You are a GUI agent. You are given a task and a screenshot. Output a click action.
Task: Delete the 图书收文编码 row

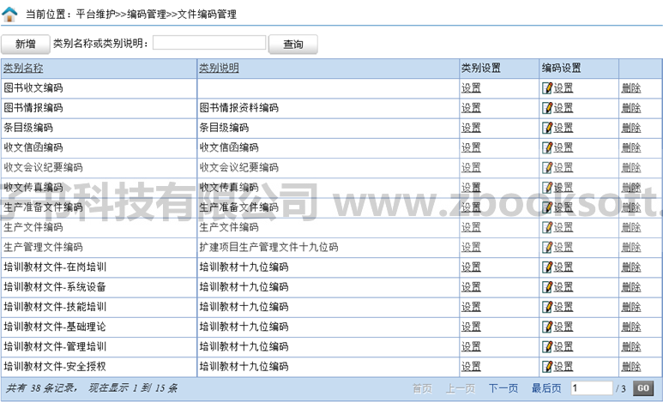point(631,88)
